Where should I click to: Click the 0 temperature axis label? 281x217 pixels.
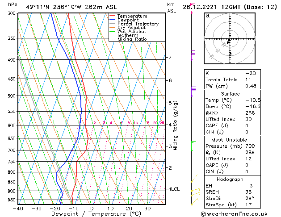(x=92, y=209)
